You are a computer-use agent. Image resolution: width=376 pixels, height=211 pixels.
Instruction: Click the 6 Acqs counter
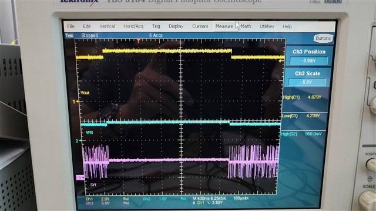[x=156, y=35]
